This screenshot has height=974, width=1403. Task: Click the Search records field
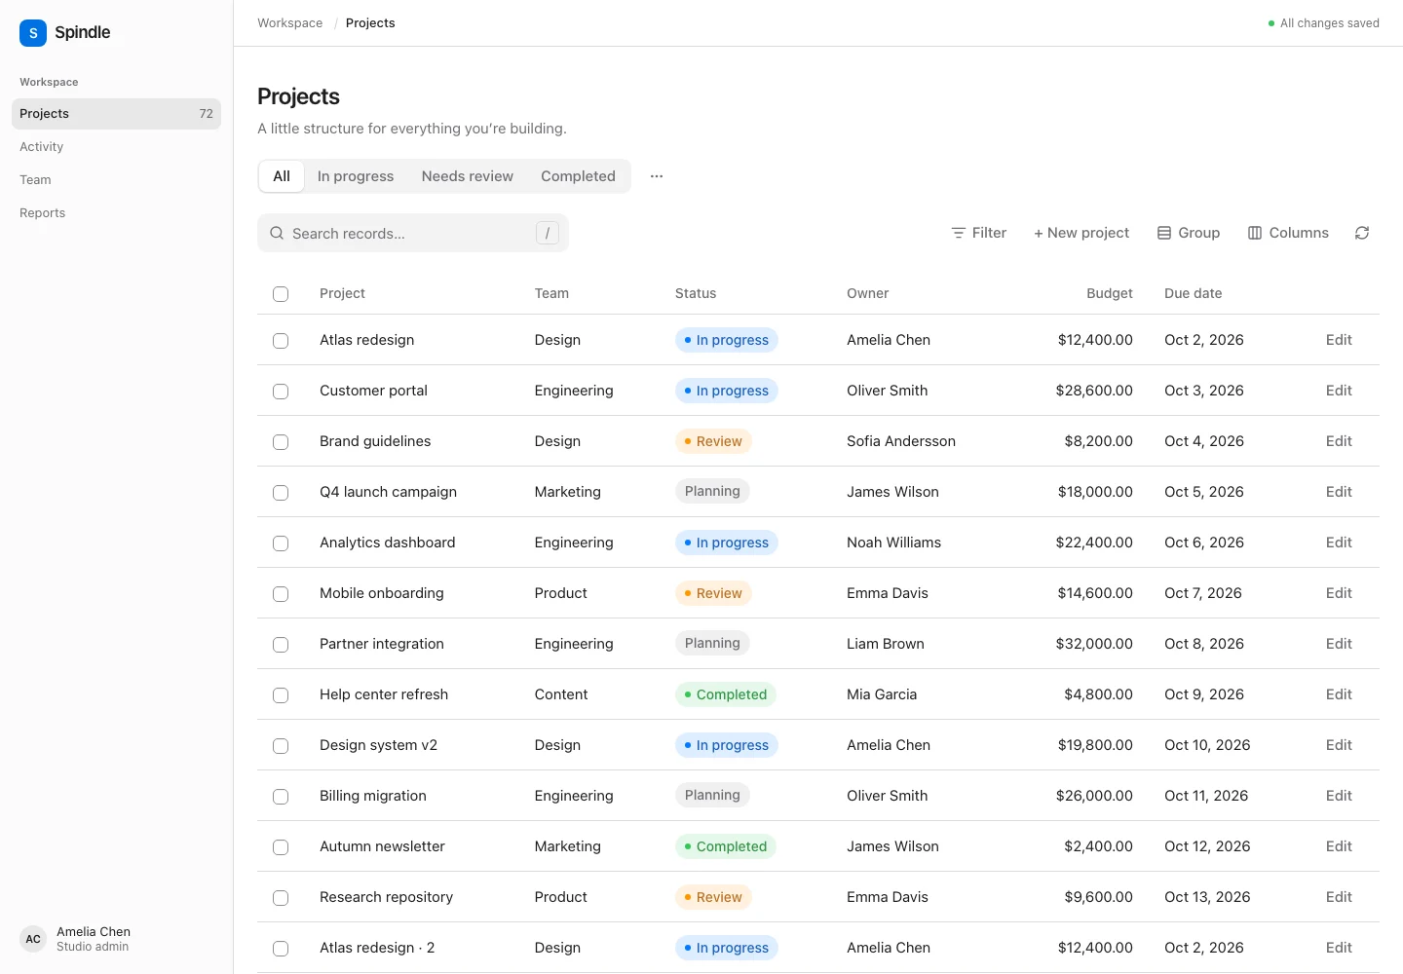coord(413,233)
